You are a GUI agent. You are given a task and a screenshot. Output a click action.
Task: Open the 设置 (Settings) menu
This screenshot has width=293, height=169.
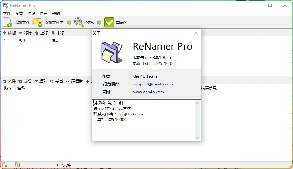pyautogui.click(x=19, y=14)
